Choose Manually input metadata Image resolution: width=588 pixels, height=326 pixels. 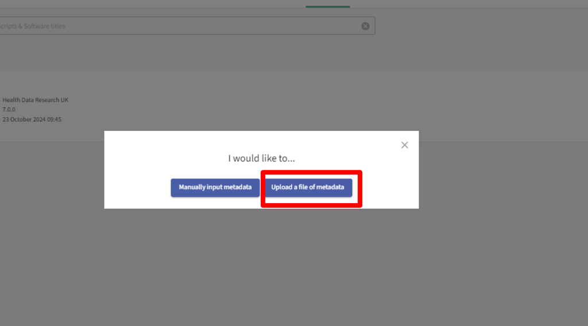point(215,187)
